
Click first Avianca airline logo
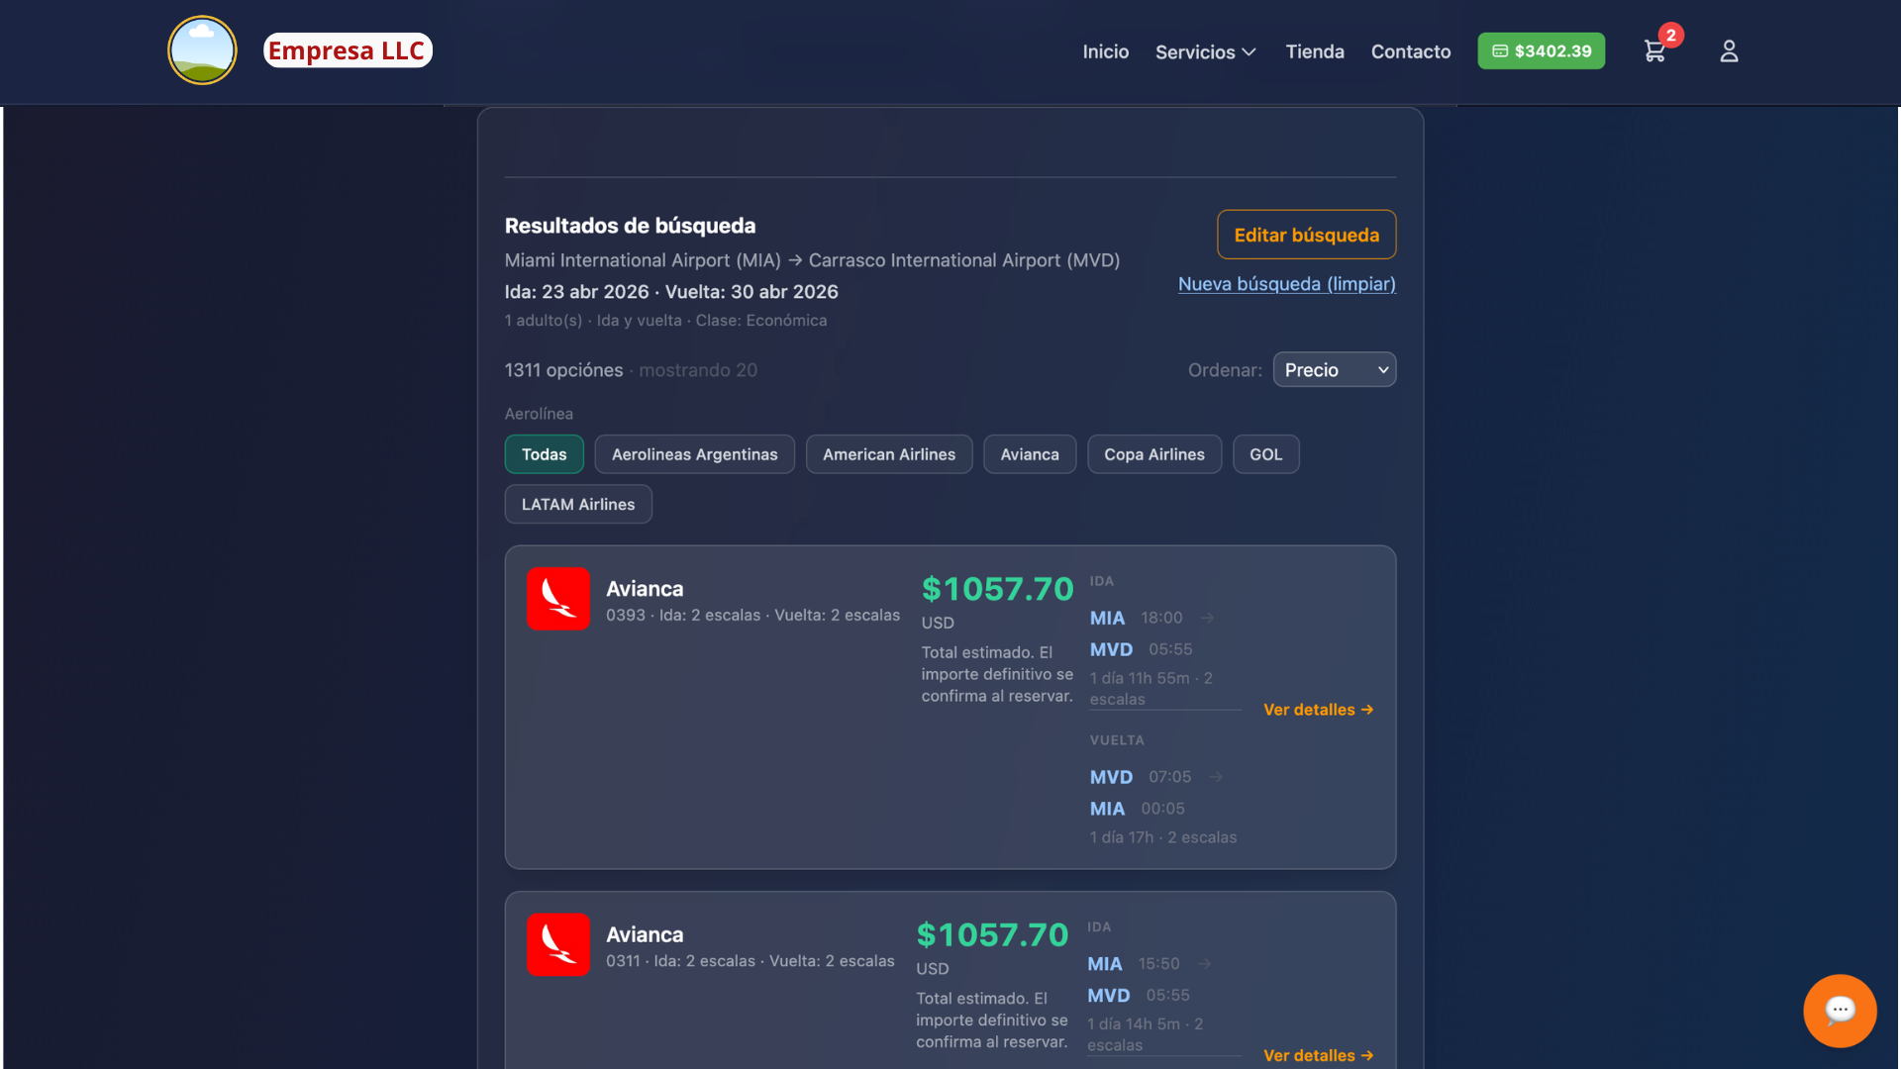coord(557,599)
